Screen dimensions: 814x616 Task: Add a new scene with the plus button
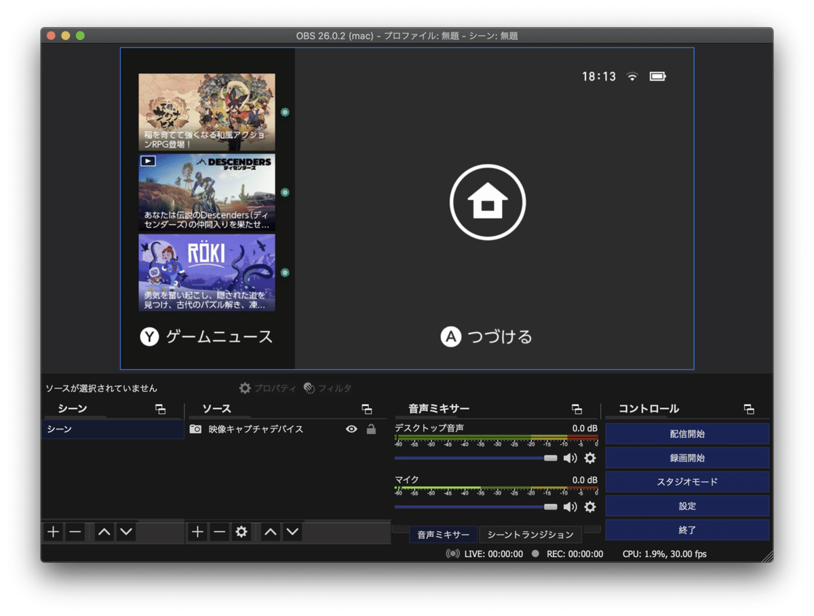53,532
